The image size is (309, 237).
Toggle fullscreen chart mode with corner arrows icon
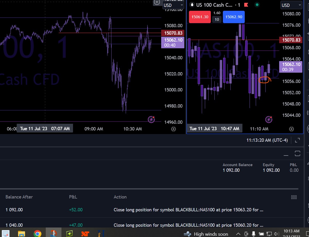297,140
